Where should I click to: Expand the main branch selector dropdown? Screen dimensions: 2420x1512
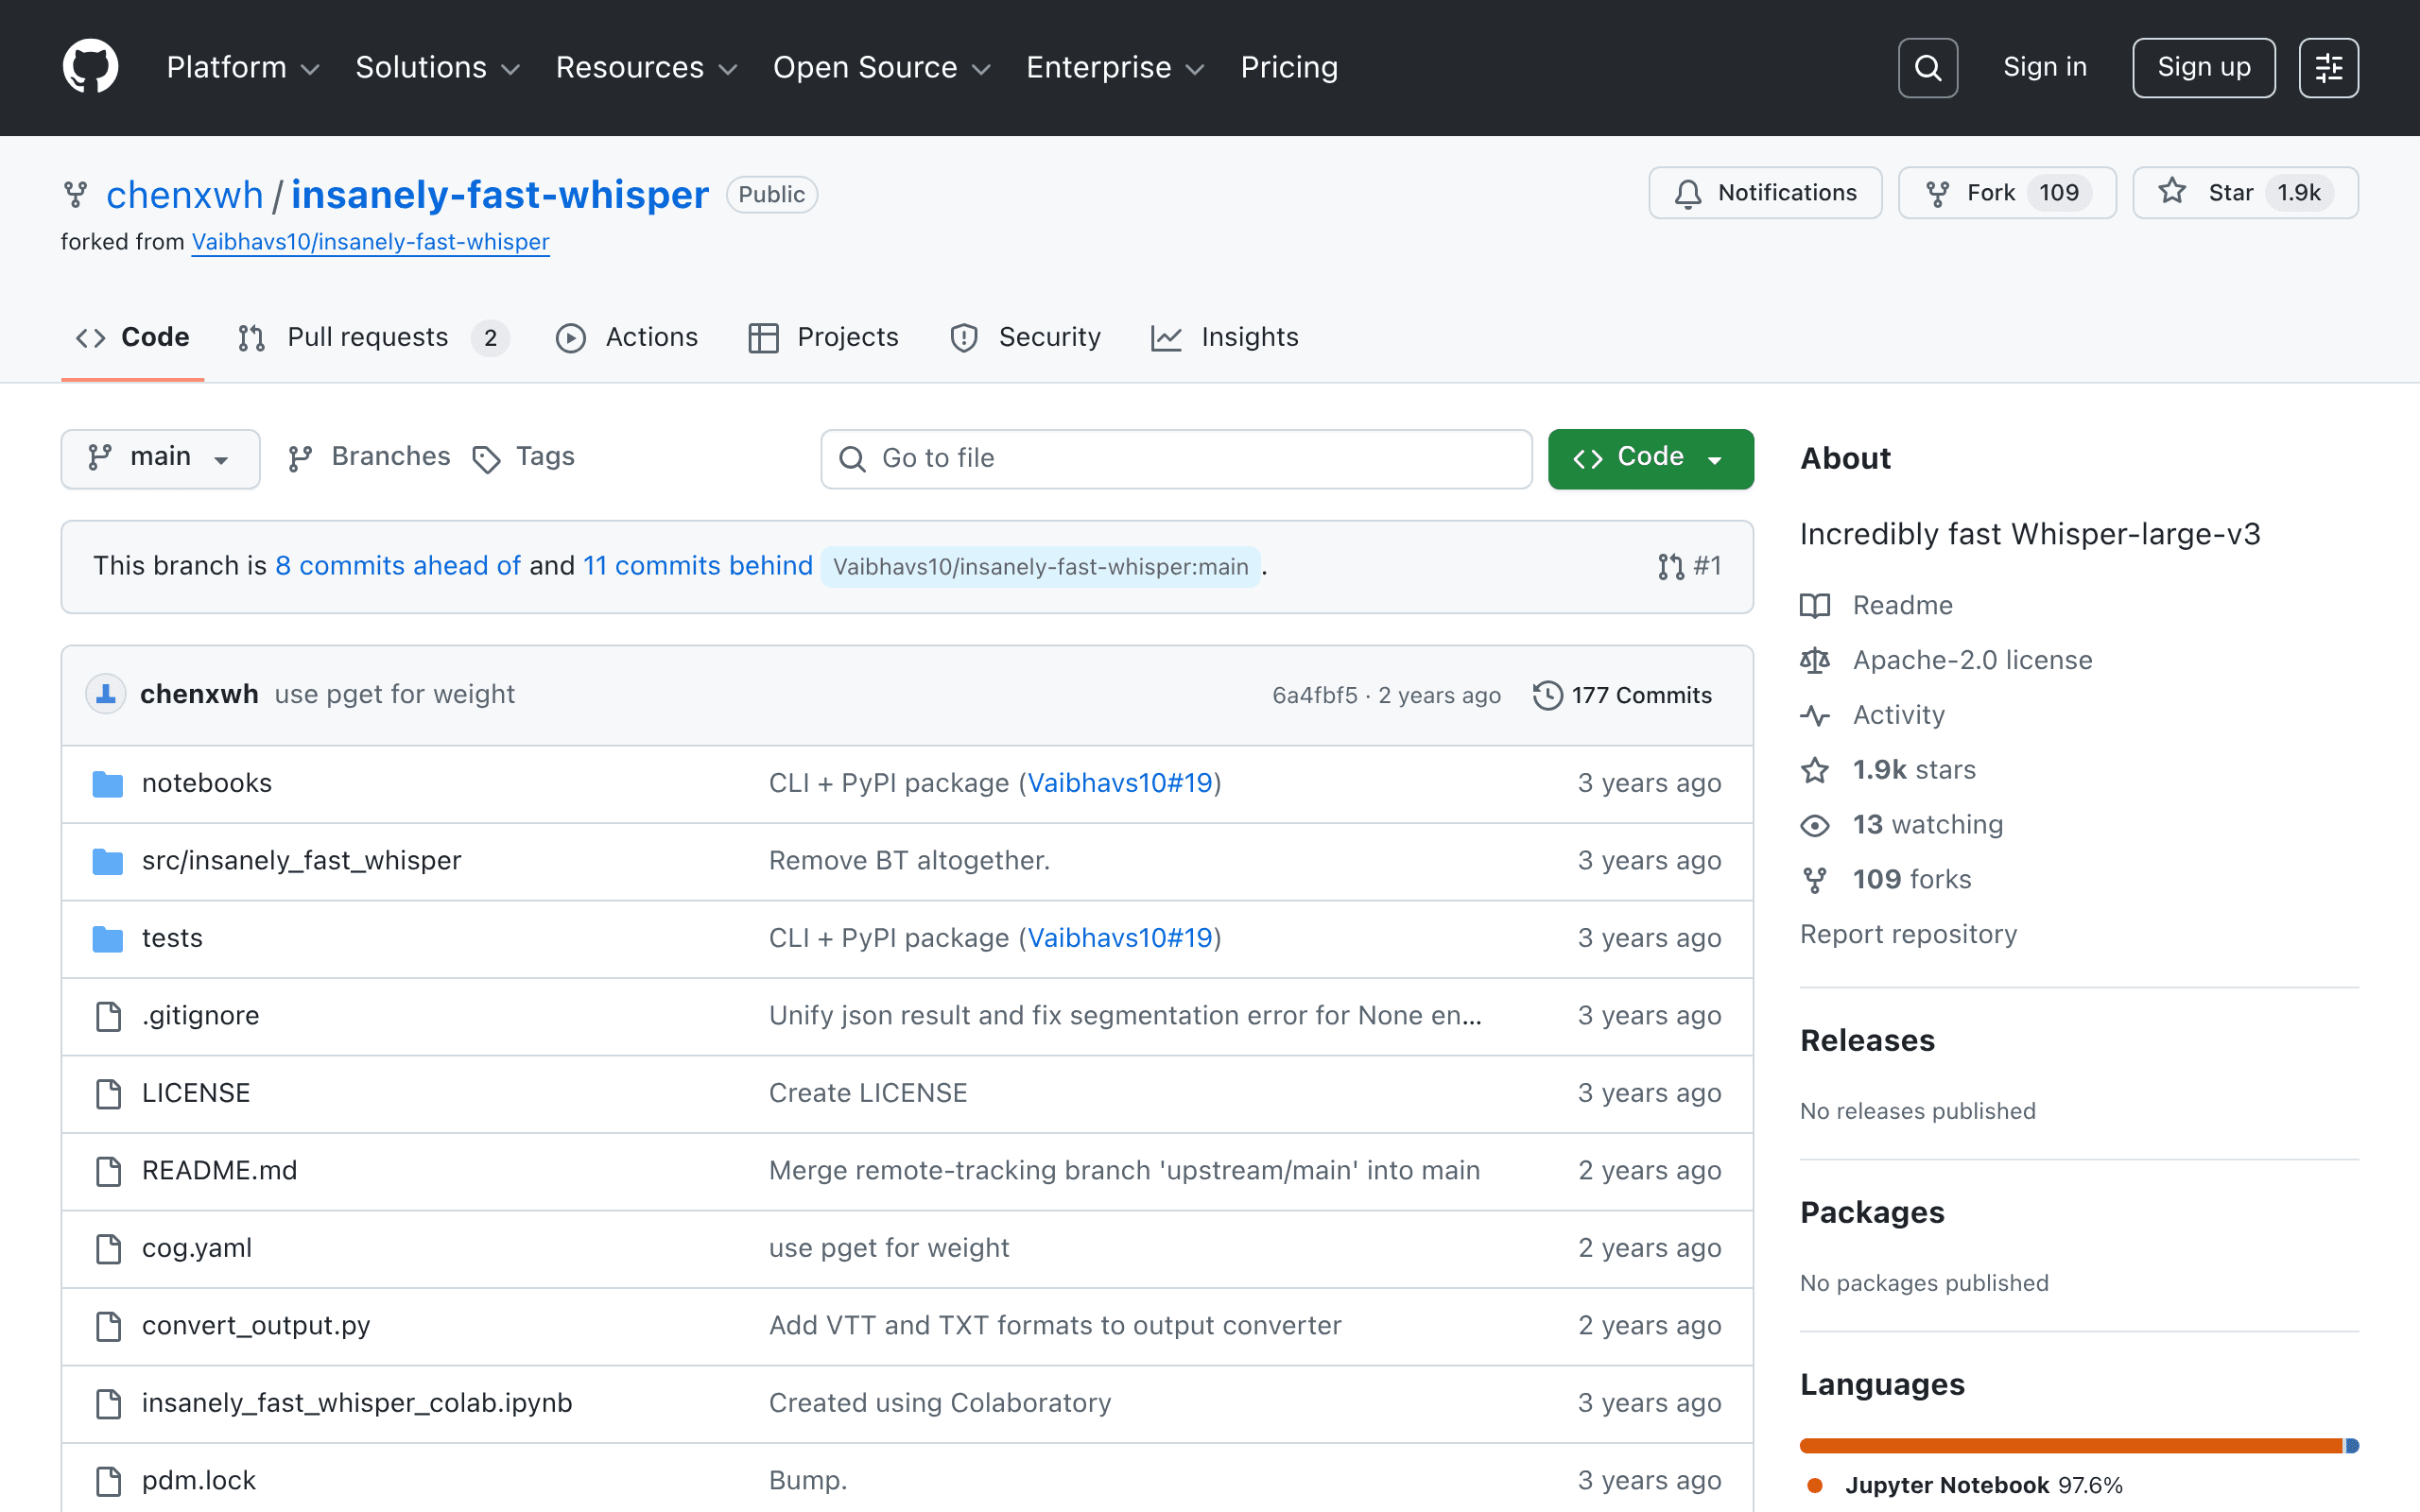point(160,458)
